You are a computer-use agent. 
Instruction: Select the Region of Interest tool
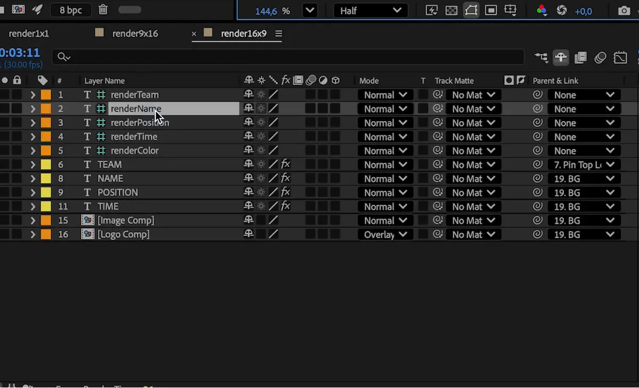(491, 10)
